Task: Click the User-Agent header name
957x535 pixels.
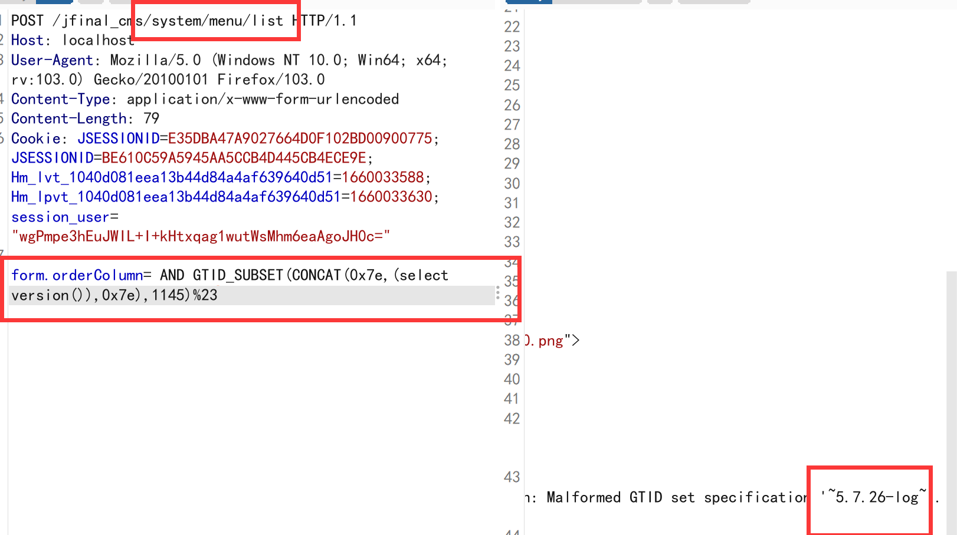Action: [x=52, y=60]
